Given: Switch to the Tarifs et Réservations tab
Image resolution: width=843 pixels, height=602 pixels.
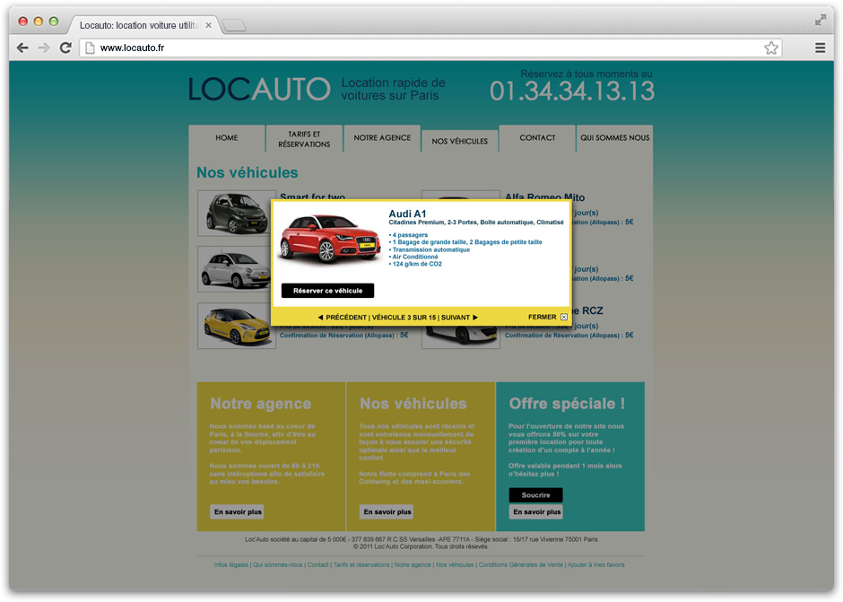Looking at the screenshot, I should [304, 139].
